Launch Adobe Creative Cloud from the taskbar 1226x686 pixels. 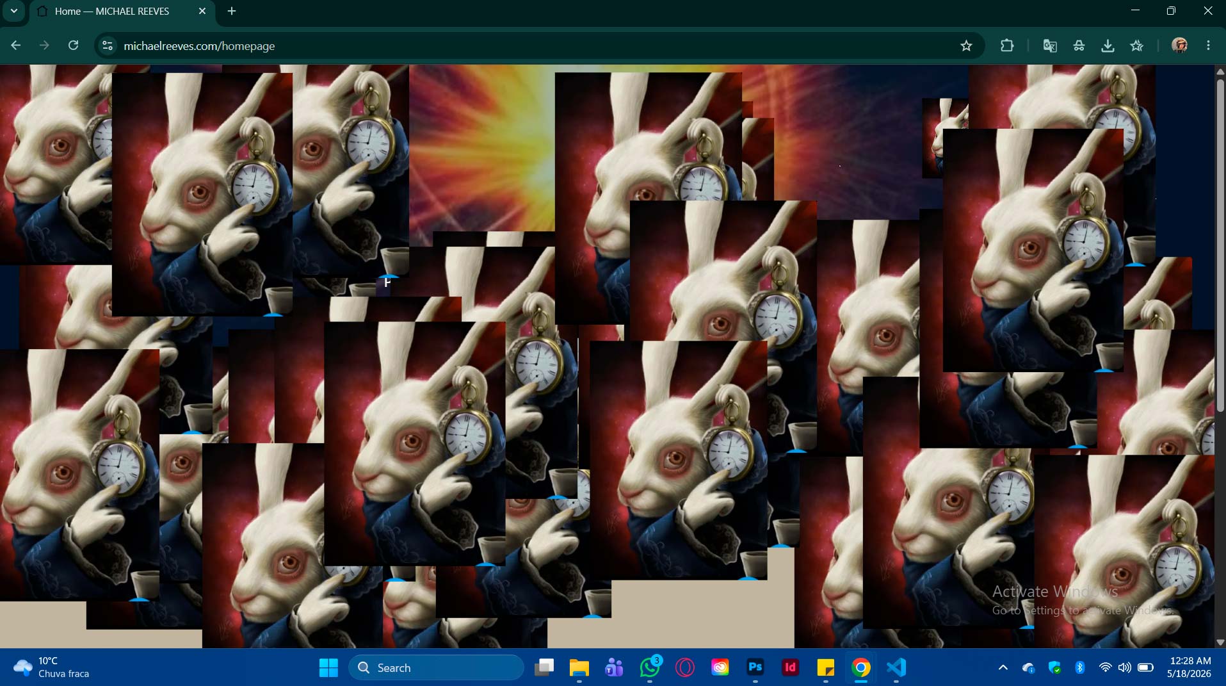coord(720,667)
